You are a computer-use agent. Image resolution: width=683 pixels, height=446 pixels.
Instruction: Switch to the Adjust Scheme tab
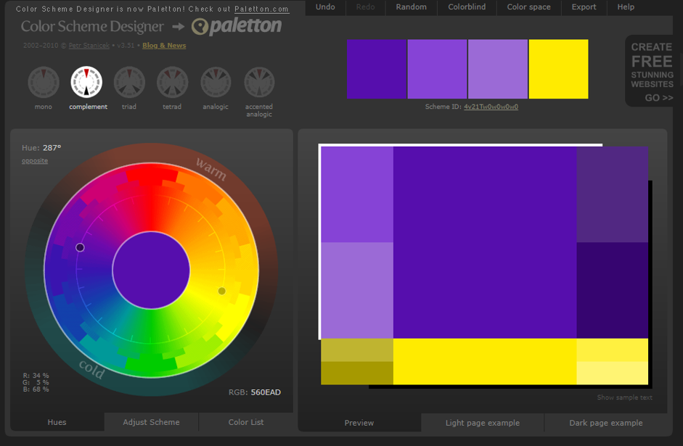[x=151, y=422]
